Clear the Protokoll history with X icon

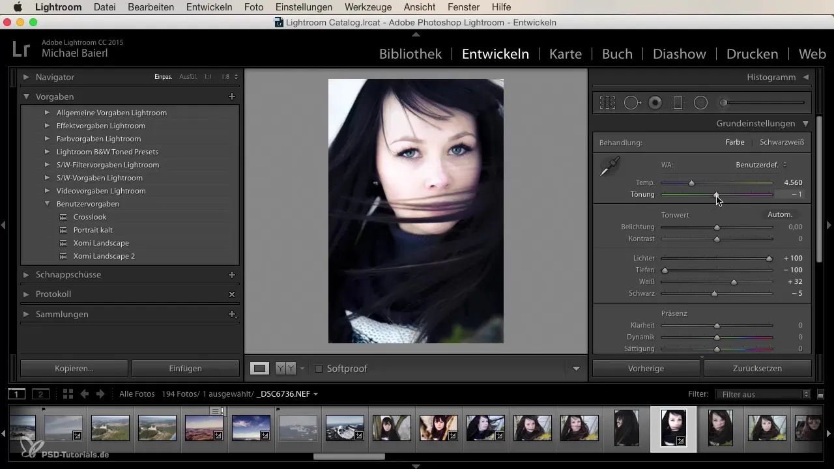click(x=231, y=294)
